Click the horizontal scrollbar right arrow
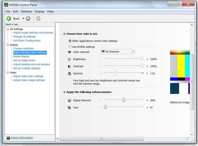This screenshot has height=146, width=198. pos(187,139)
